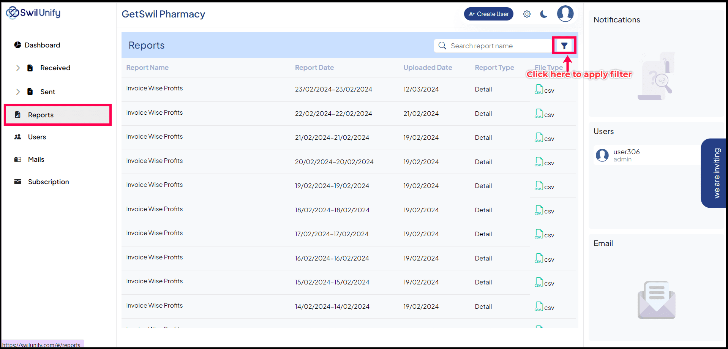Expand the Sent menu chevron
This screenshot has width=728, height=349.
[18, 92]
